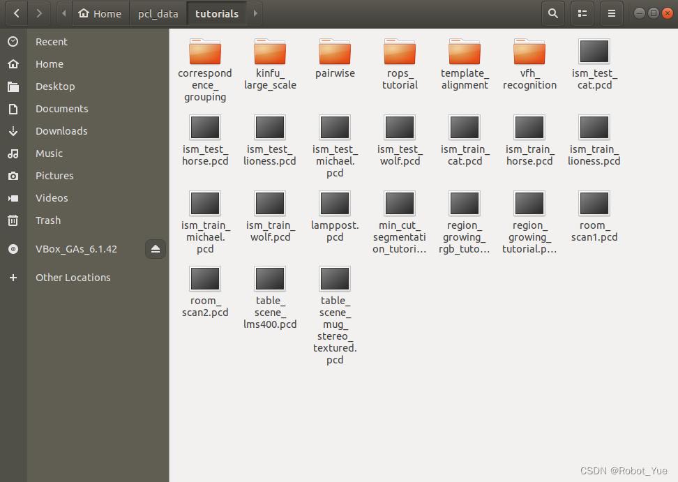
Task: Eject the VBox_GAs_6.1.42 disc
Action: tap(156, 249)
